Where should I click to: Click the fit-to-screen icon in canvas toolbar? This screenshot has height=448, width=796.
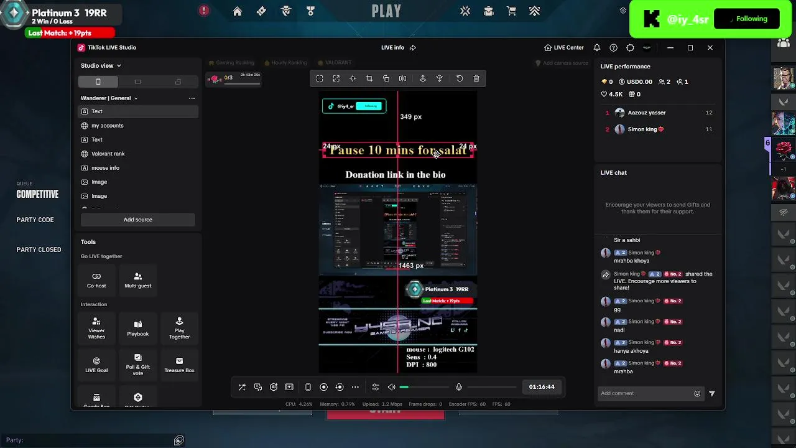click(320, 78)
